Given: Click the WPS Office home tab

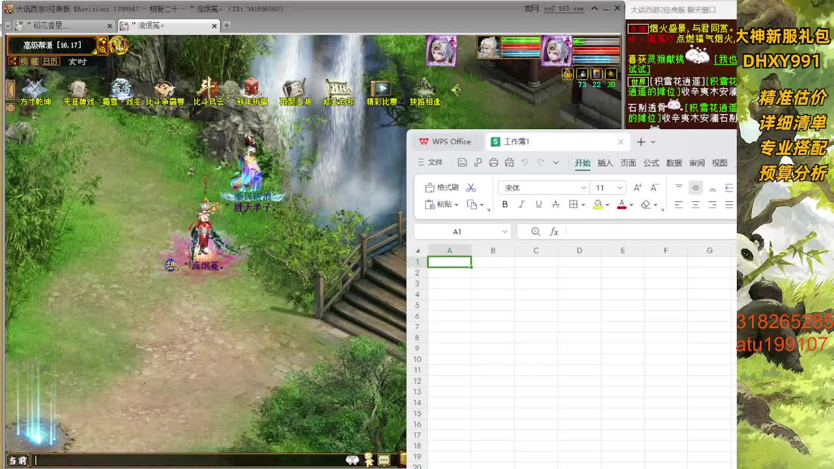Looking at the screenshot, I should (445, 141).
